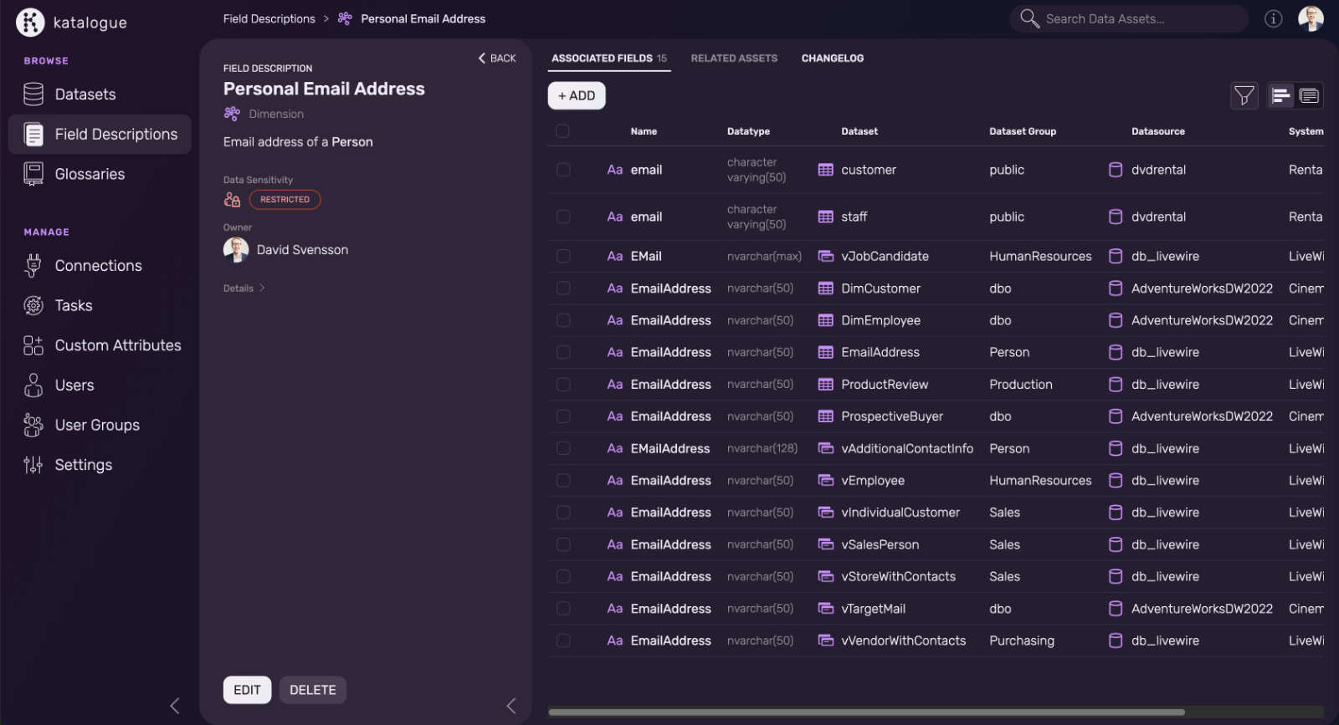
Task: Switch to the Related Assets tab
Action: 734,59
